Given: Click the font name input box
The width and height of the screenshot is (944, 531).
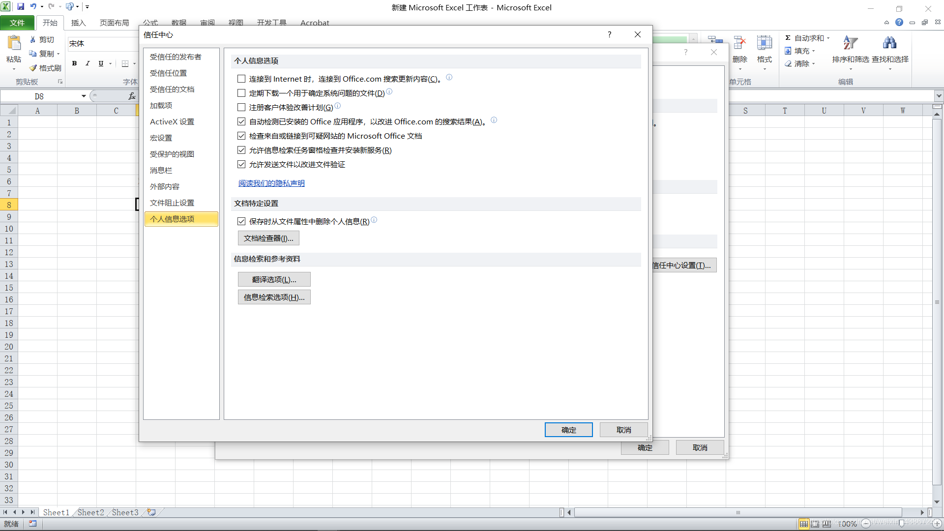Looking at the screenshot, I should [x=102, y=44].
